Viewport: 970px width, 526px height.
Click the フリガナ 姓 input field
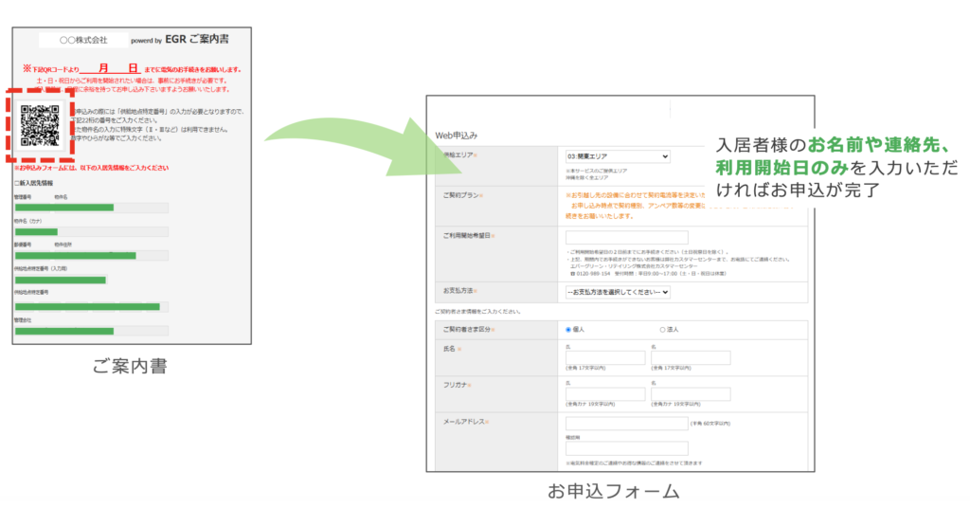[x=605, y=394]
